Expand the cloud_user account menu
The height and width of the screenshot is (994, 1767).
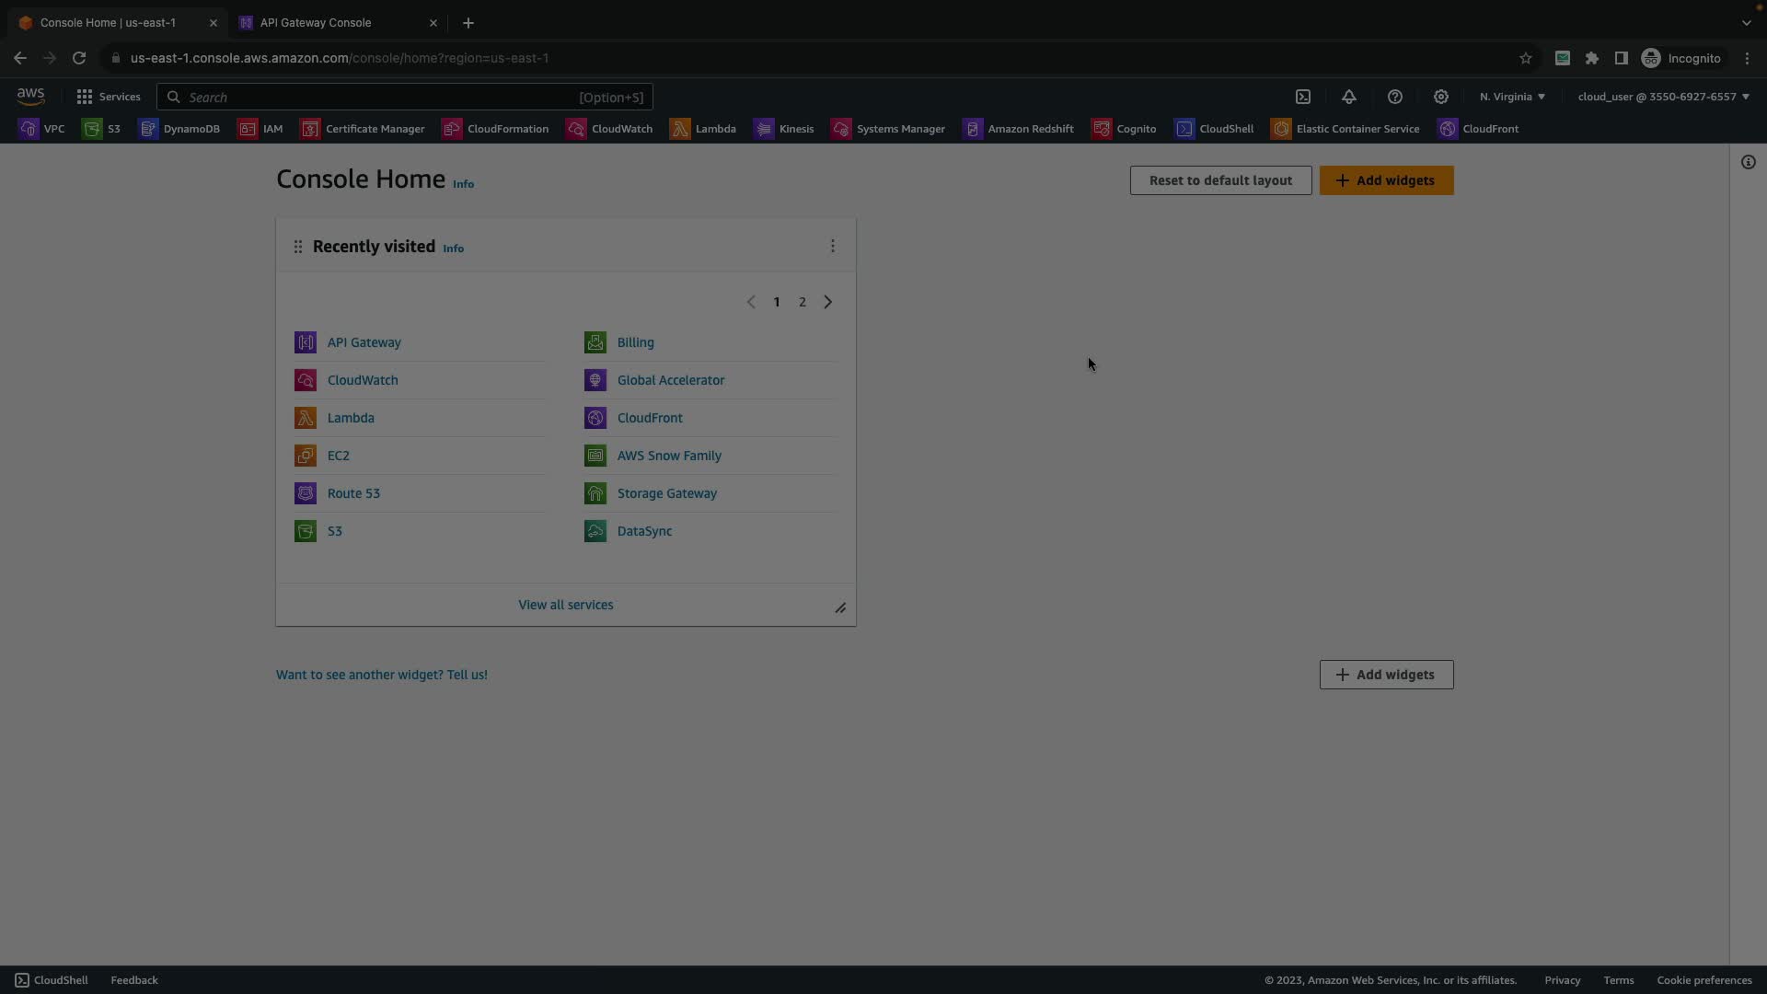[1663, 97]
